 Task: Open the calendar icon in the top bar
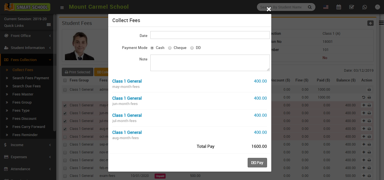click(x=339, y=7)
